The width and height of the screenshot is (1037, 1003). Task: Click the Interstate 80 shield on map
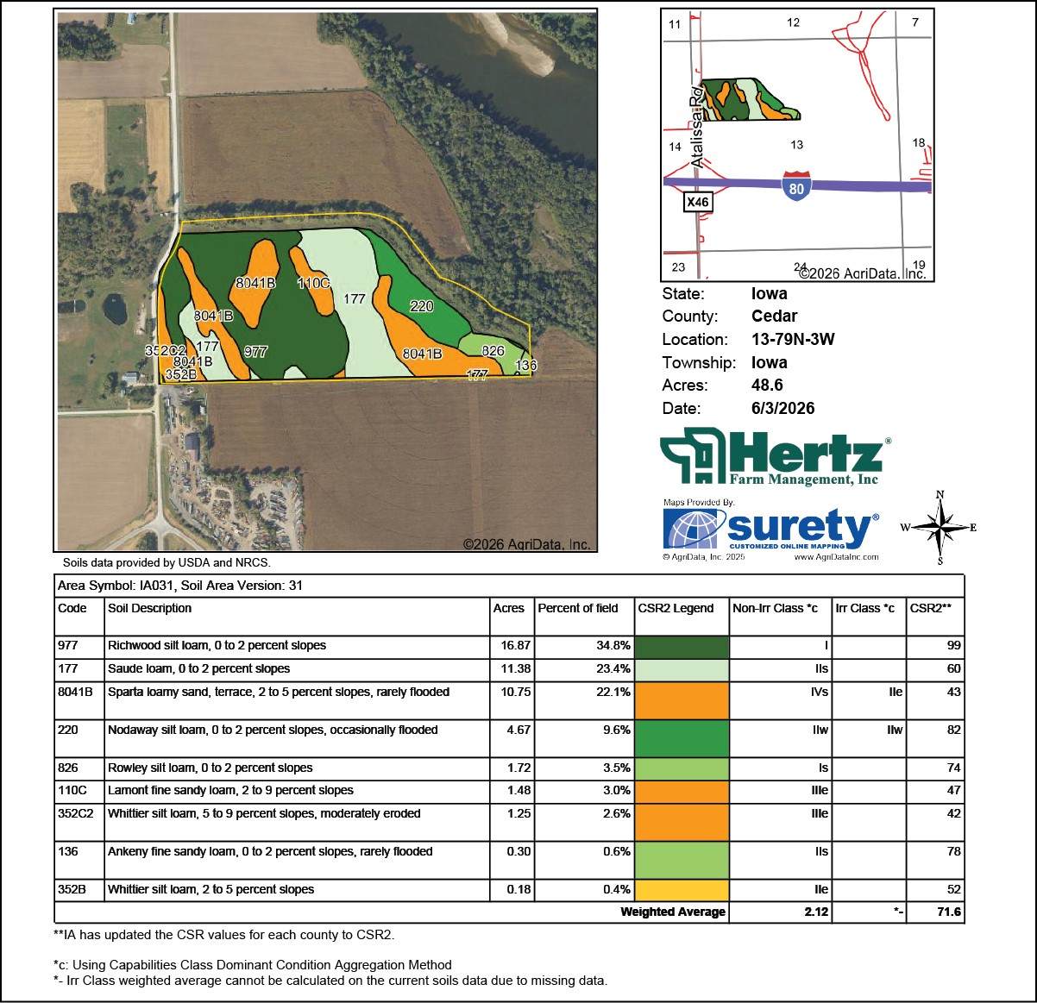coord(796,186)
